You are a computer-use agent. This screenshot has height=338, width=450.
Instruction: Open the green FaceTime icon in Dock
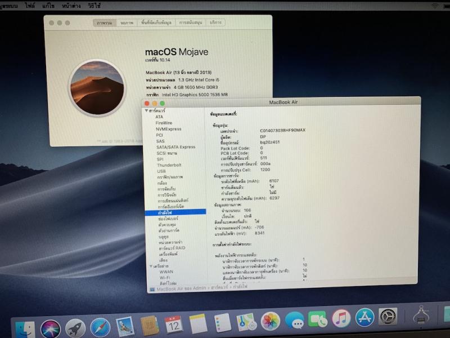318,319
